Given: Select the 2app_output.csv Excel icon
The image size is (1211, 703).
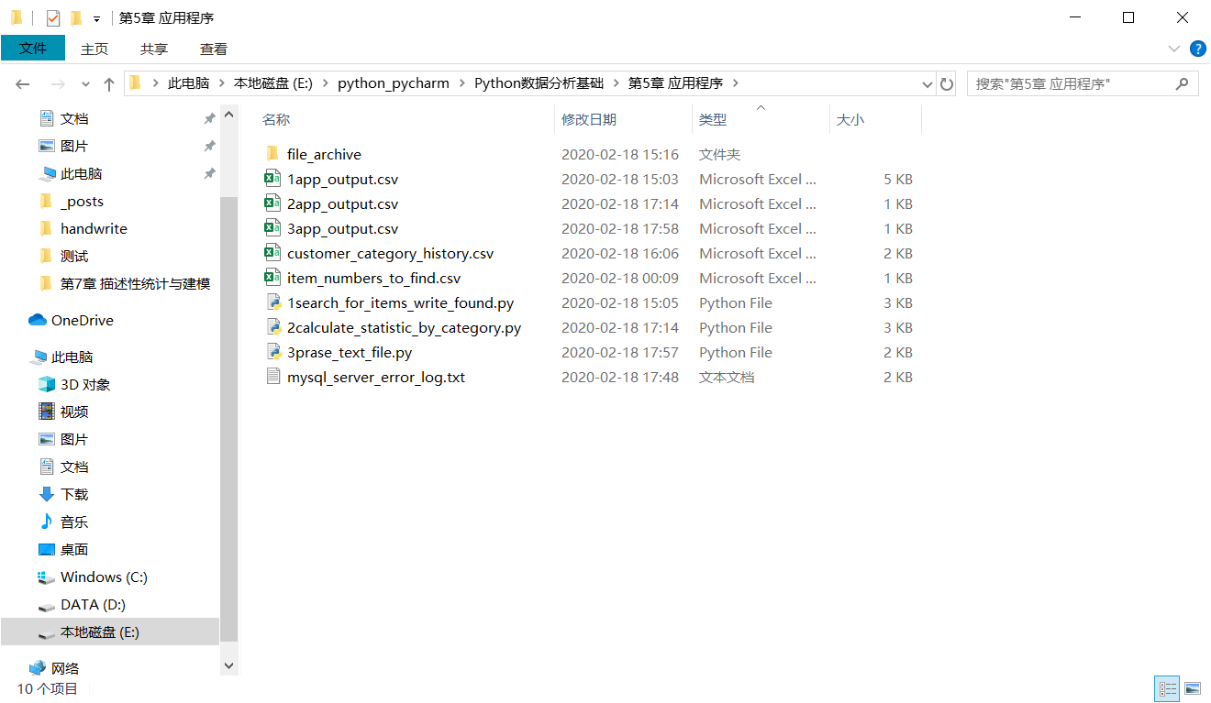Looking at the screenshot, I should (x=272, y=203).
